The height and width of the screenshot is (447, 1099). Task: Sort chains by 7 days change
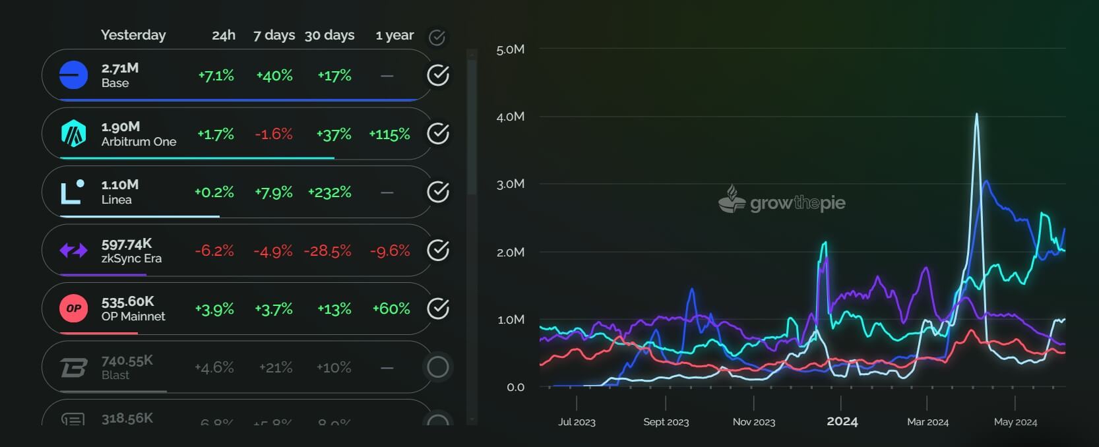click(274, 35)
